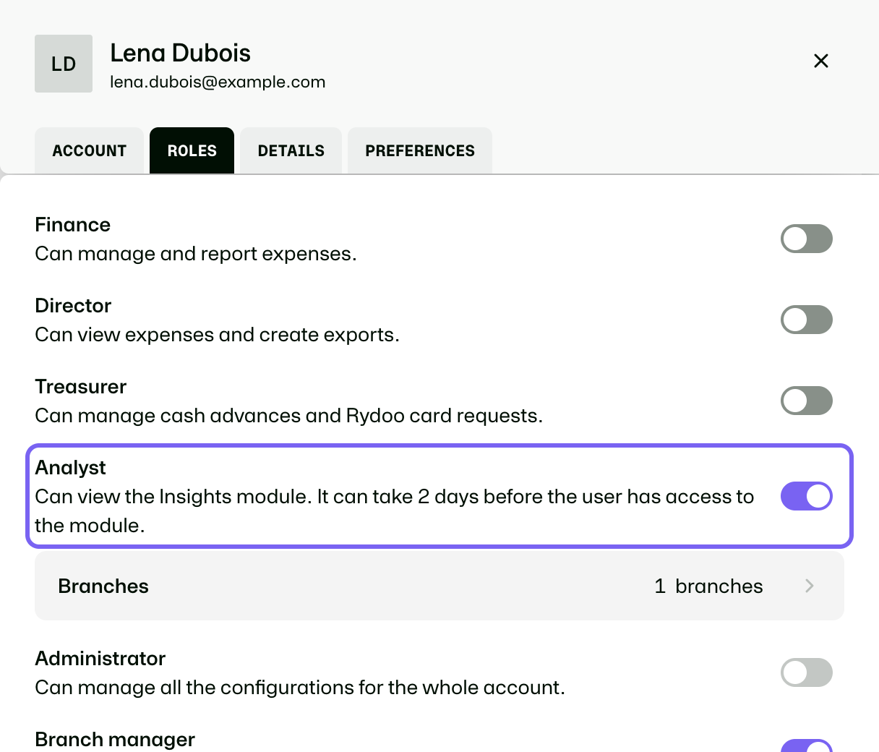Enable the Finance role toggle
The width and height of the screenshot is (879, 752).
point(807,239)
